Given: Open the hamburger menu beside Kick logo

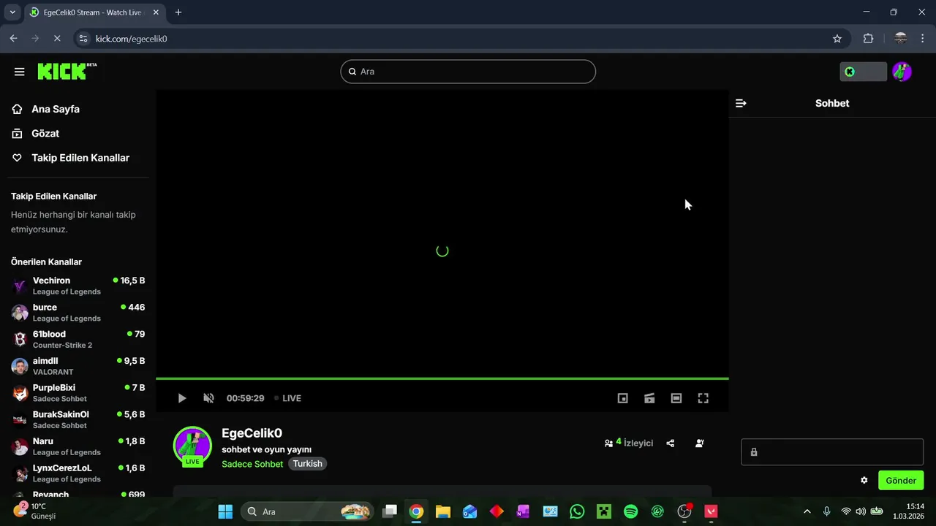Looking at the screenshot, I should point(19,72).
